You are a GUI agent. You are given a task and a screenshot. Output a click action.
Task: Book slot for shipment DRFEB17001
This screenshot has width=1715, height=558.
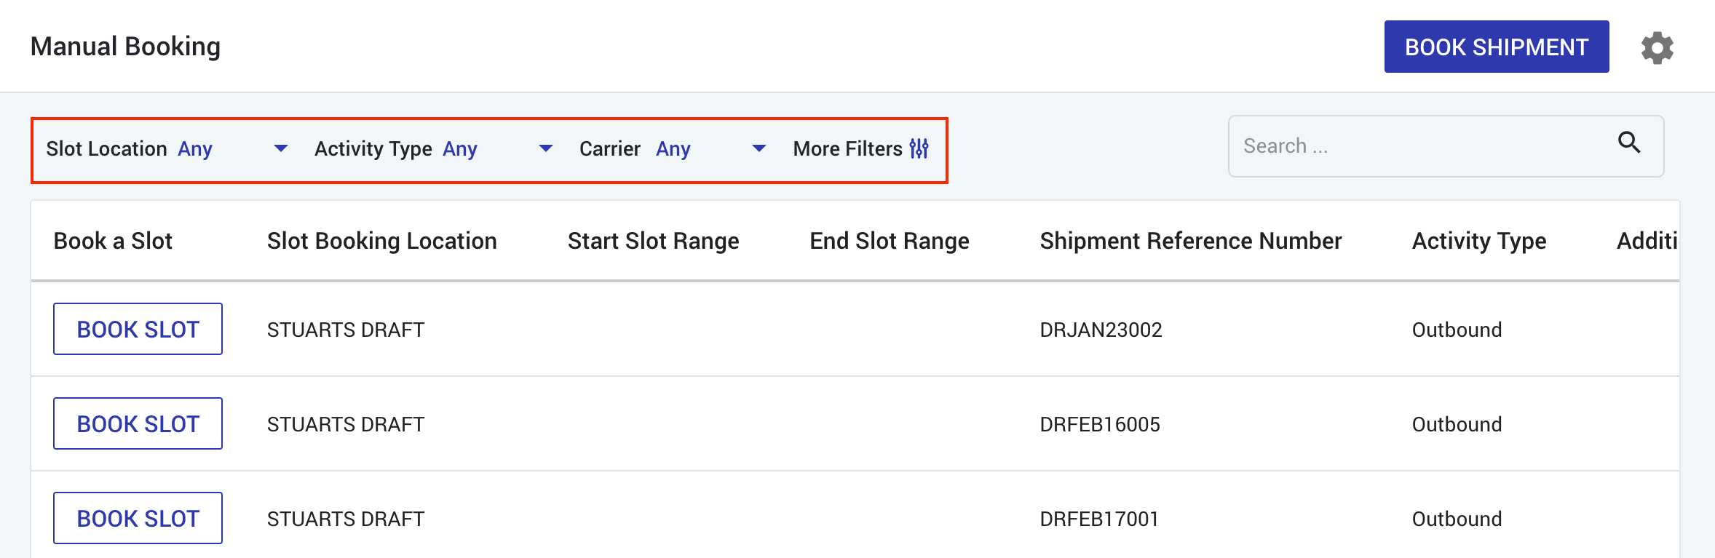coord(138,518)
